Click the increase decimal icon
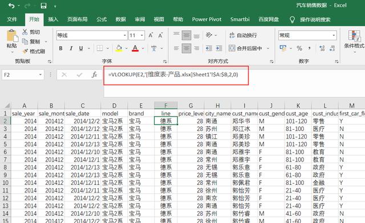 click(x=322, y=48)
